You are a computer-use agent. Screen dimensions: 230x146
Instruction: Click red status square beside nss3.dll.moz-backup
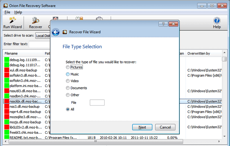7,107
